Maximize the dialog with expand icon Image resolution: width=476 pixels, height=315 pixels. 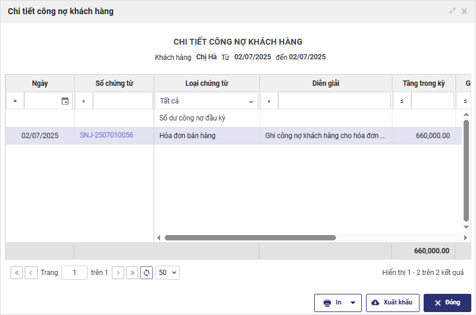pos(452,11)
